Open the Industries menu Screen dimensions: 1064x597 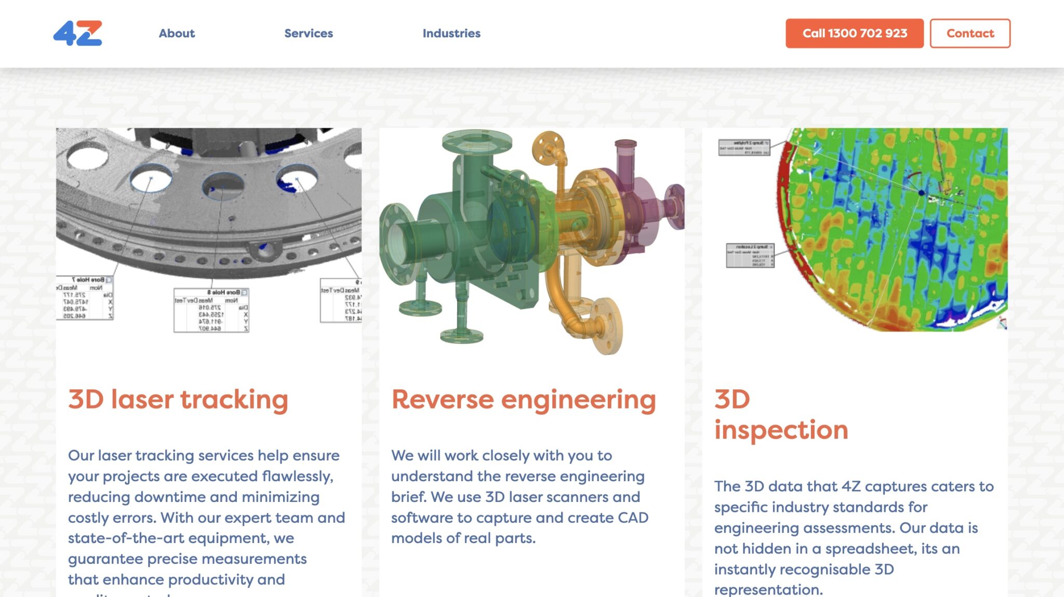(x=451, y=33)
